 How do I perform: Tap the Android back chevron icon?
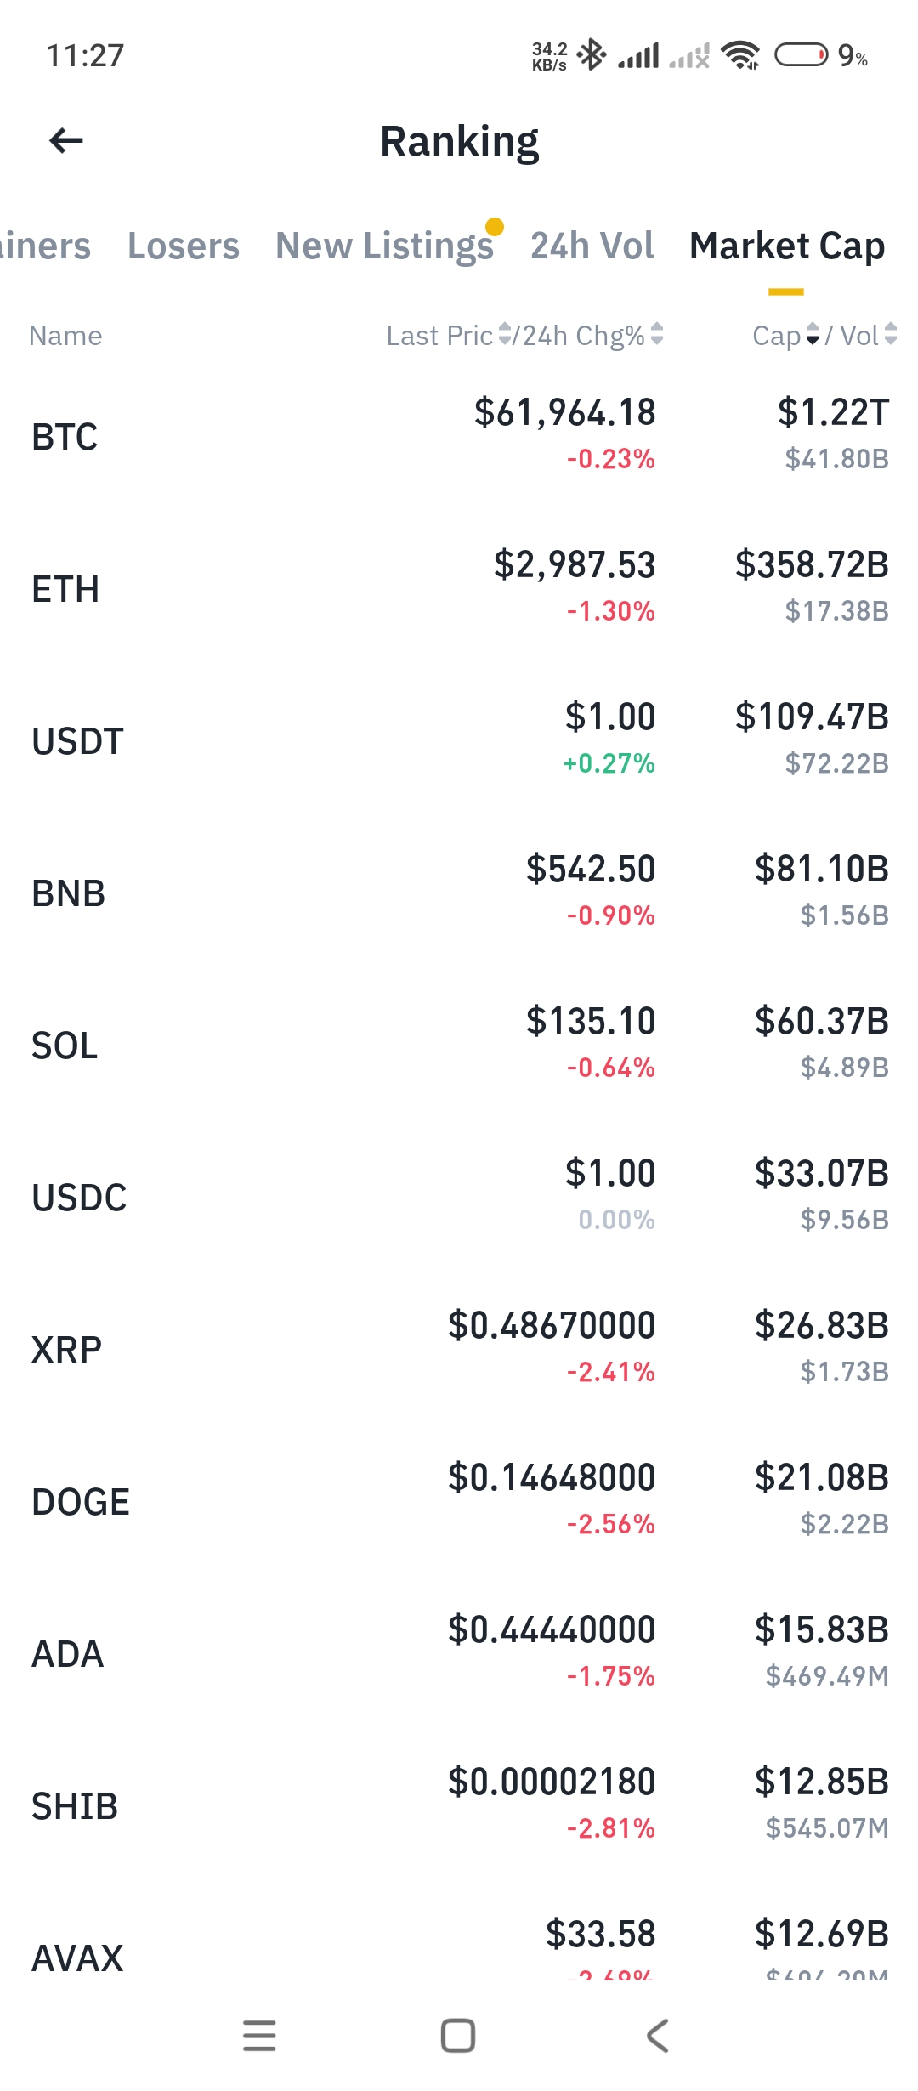(x=658, y=2036)
